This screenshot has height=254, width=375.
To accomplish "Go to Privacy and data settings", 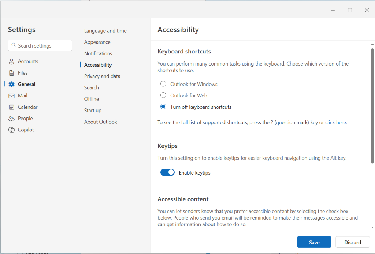I will pyautogui.click(x=102, y=76).
